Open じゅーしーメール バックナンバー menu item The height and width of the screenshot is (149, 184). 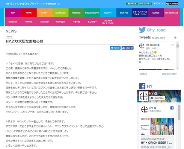point(140,13)
